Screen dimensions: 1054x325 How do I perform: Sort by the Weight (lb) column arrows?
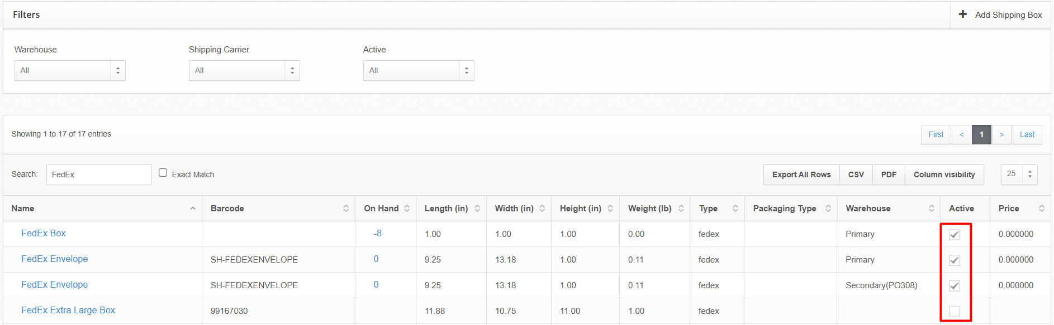pyautogui.click(x=681, y=208)
